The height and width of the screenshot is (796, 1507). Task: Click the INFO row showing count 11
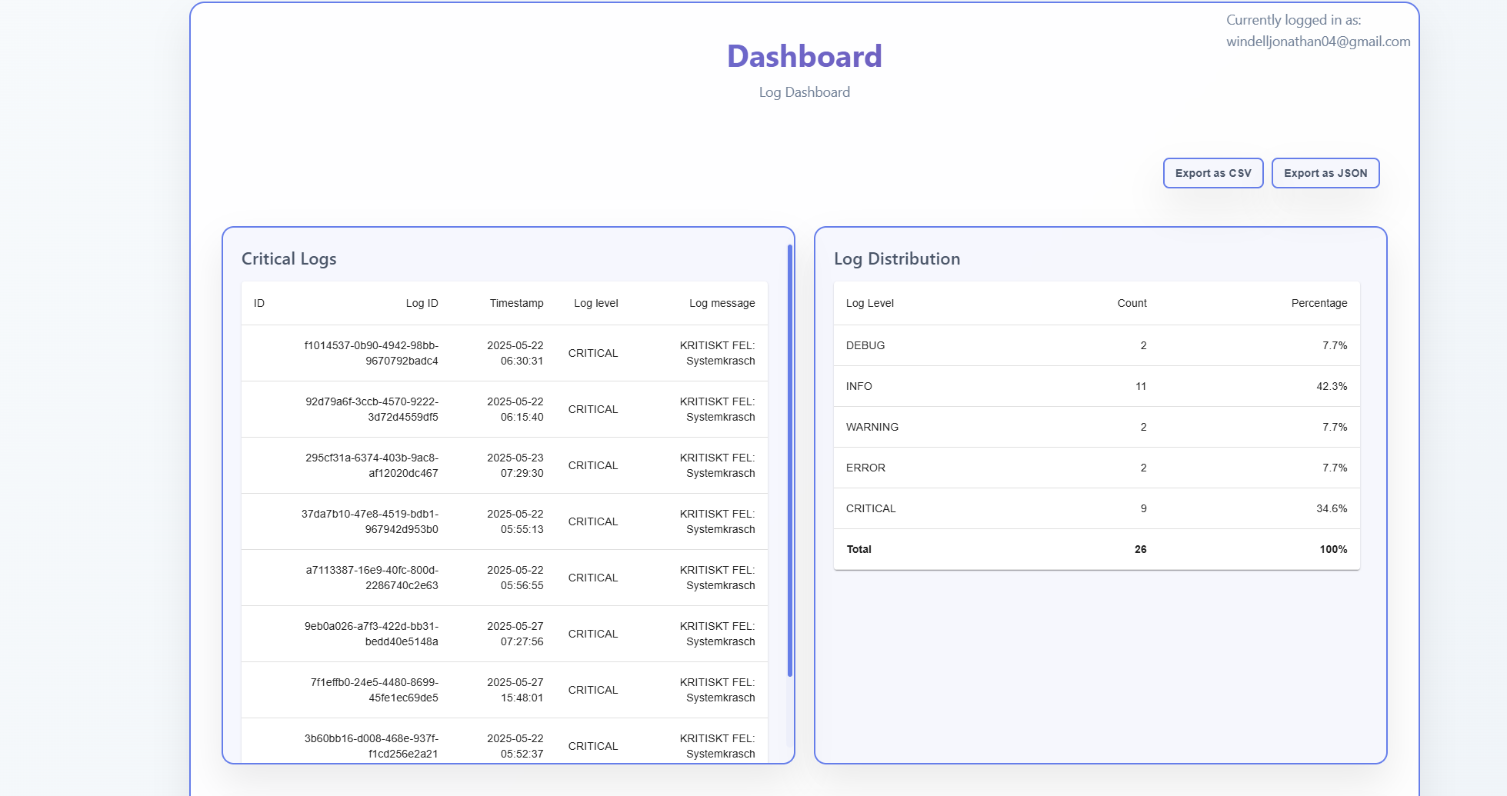1095,386
